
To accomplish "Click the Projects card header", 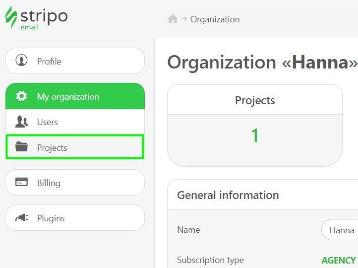I will coord(255,100).
